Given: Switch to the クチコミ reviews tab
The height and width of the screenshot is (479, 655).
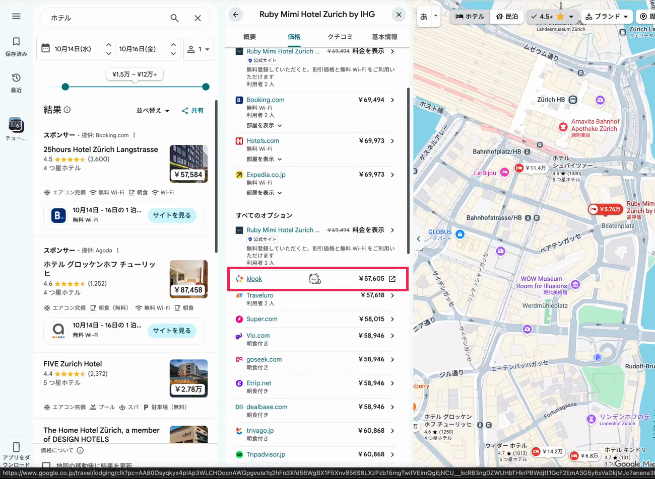Looking at the screenshot, I should coord(340,37).
